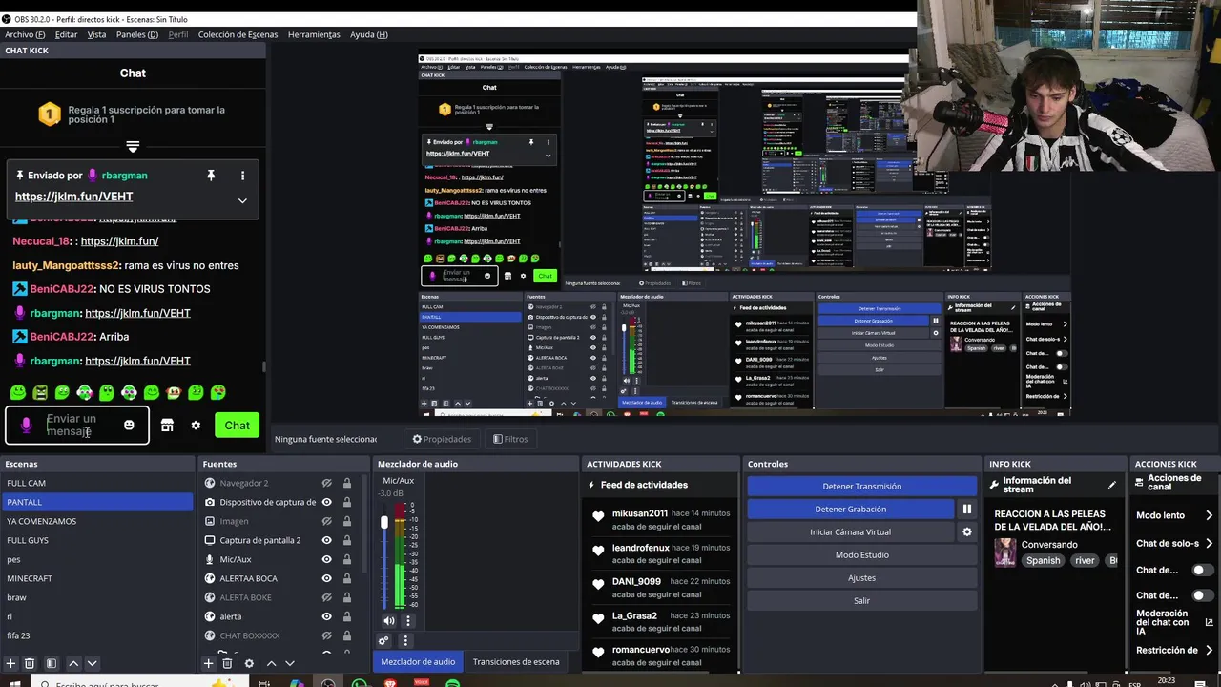Open the gift shop icon beside chat input
Viewport: 1221px width, 687px height.
tap(167, 426)
